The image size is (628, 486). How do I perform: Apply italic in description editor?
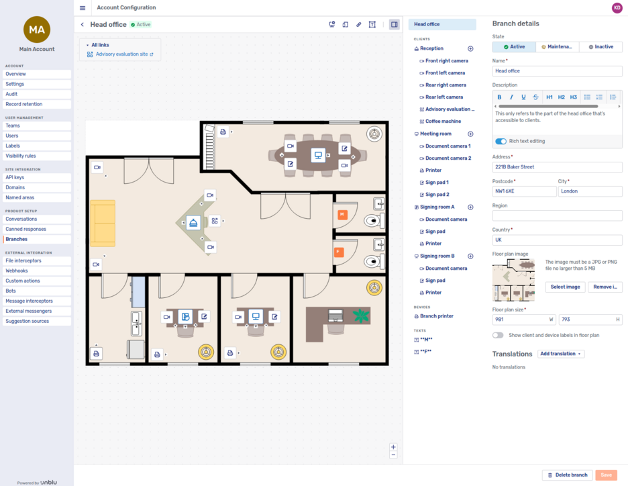point(511,97)
